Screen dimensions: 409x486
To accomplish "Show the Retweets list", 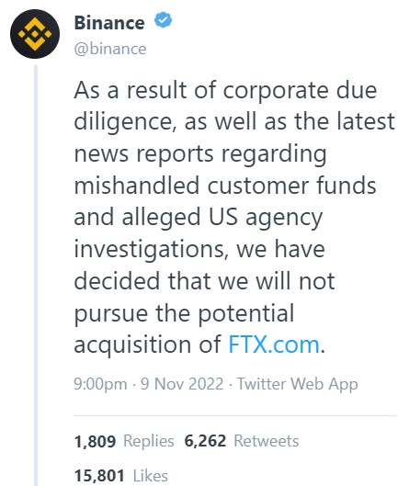I will [x=267, y=441].
